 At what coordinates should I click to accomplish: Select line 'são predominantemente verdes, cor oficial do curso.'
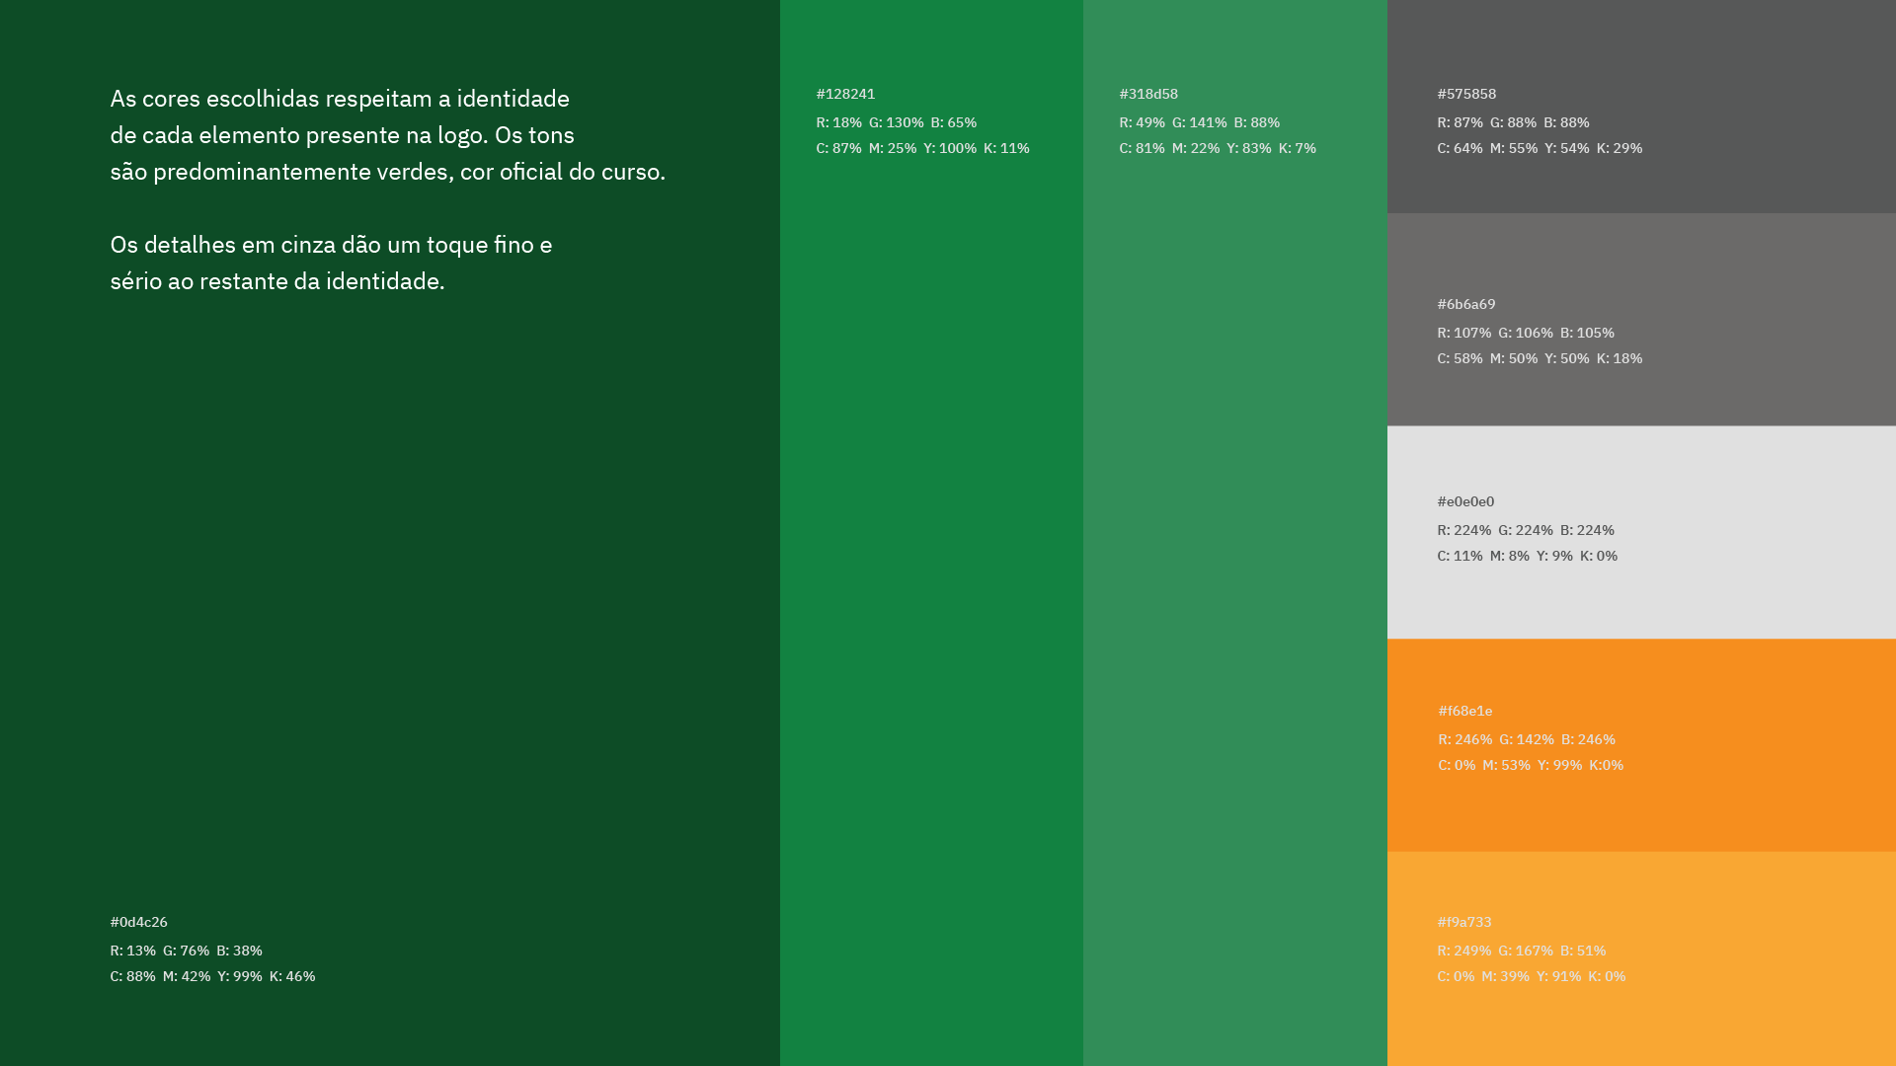click(x=388, y=172)
